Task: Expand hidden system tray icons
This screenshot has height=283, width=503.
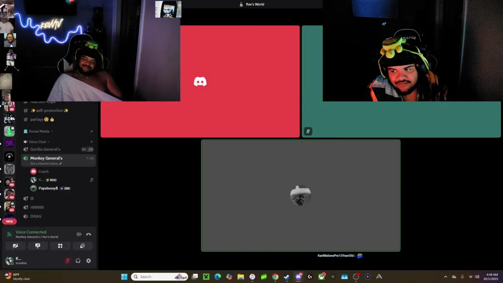Action: (446, 277)
